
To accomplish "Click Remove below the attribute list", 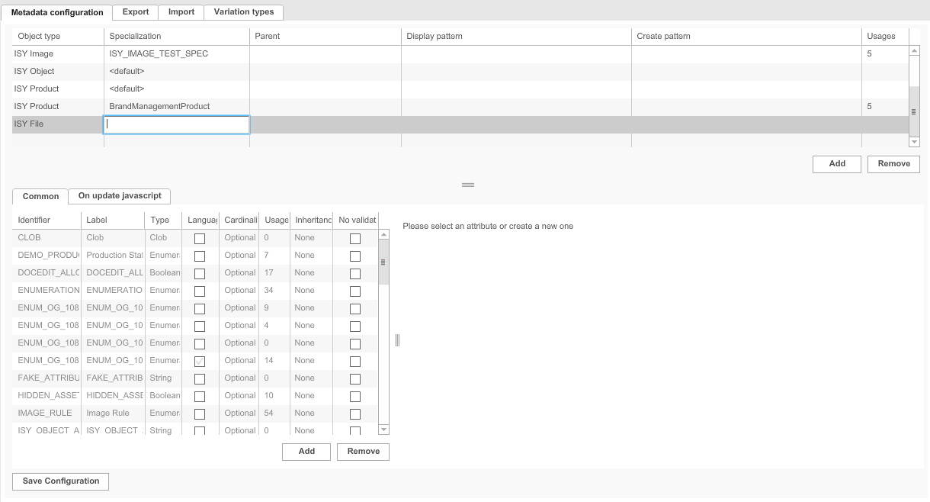I will [363, 451].
